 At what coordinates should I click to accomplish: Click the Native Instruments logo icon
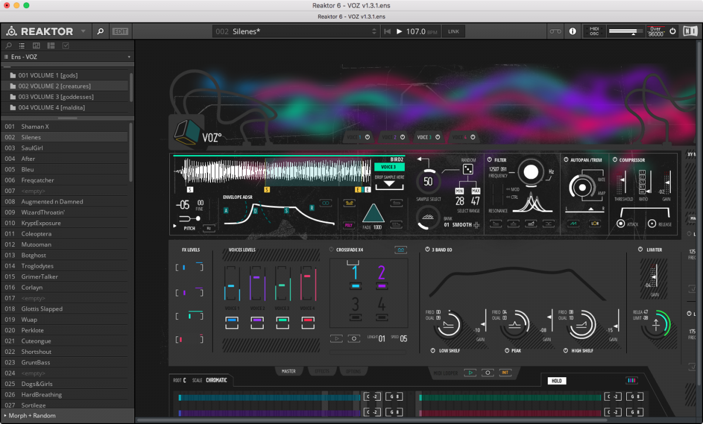(690, 32)
